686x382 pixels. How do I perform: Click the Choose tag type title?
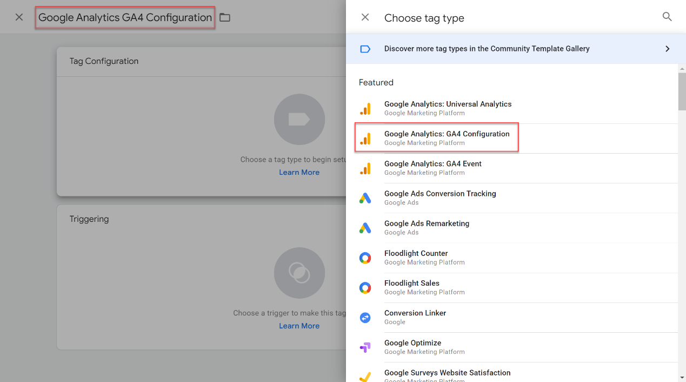[424, 18]
